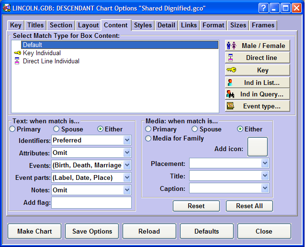The width and height of the screenshot is (305, 247).
Task: Click the Direct line match button
Action: point(257,58)
